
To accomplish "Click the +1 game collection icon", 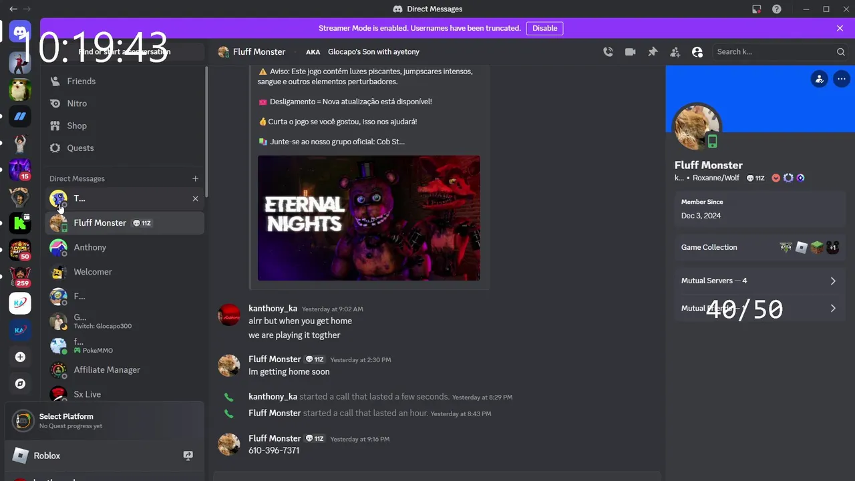I will coord(832,247).
